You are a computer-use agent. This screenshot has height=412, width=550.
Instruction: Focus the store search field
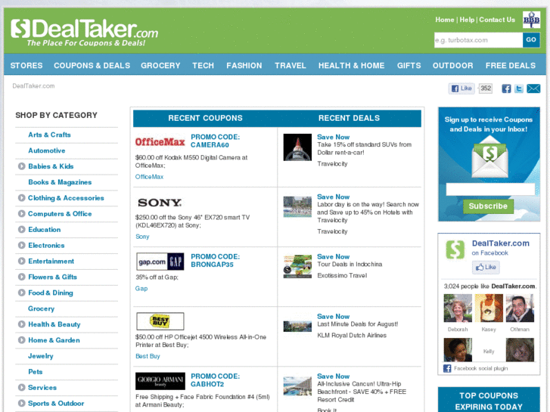point(478,40)
